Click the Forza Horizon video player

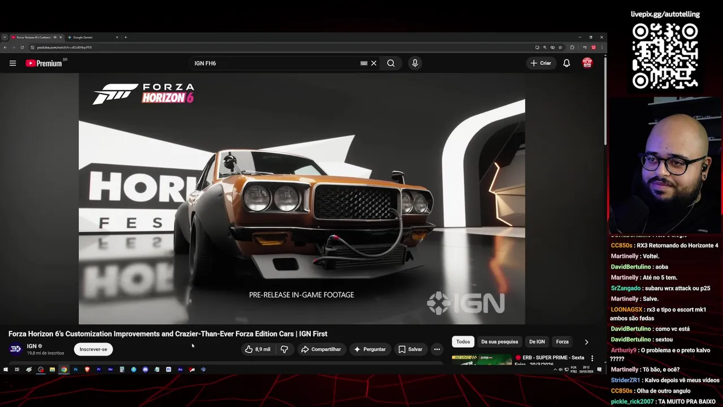pos(302,199)
